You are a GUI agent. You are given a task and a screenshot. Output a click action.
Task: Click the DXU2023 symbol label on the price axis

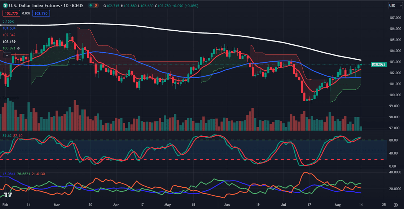point(378,65)
